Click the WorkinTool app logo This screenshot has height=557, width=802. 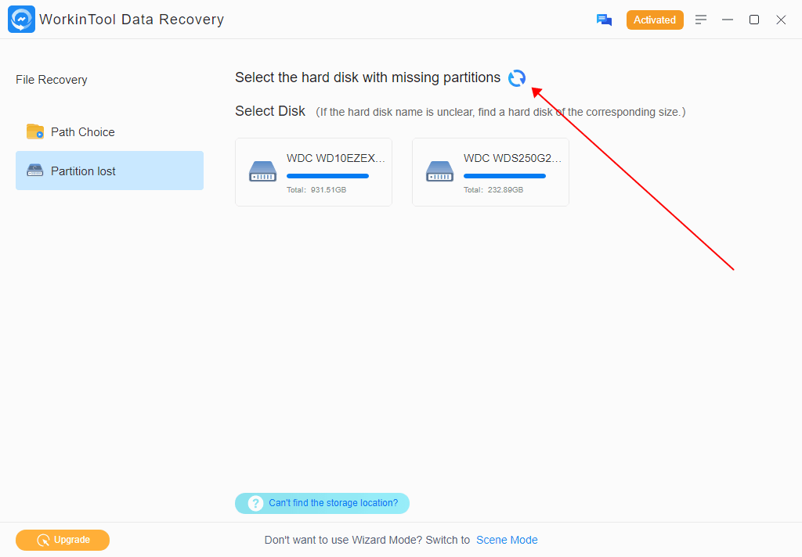coord(21,20)
